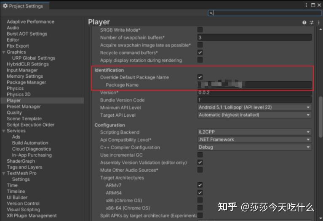Select Tags and Layers category
This screenshot has height=221, width=323.
(24, 167)
